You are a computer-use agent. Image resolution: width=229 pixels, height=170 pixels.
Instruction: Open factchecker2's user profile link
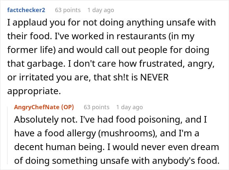[x=26, y=10]
